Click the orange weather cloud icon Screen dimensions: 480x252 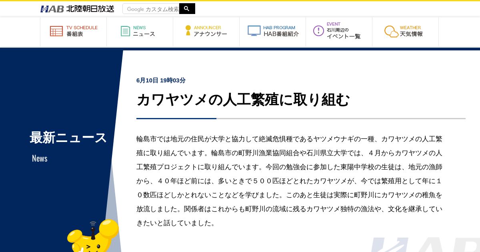click(391, 31)
